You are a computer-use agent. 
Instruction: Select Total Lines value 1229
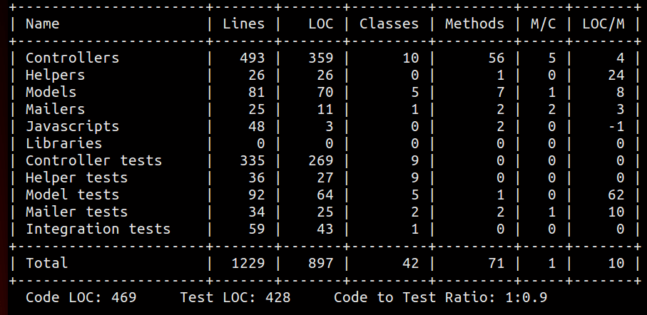[x=248, y=263]
